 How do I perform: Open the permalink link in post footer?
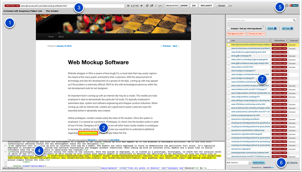pos(115,140)
